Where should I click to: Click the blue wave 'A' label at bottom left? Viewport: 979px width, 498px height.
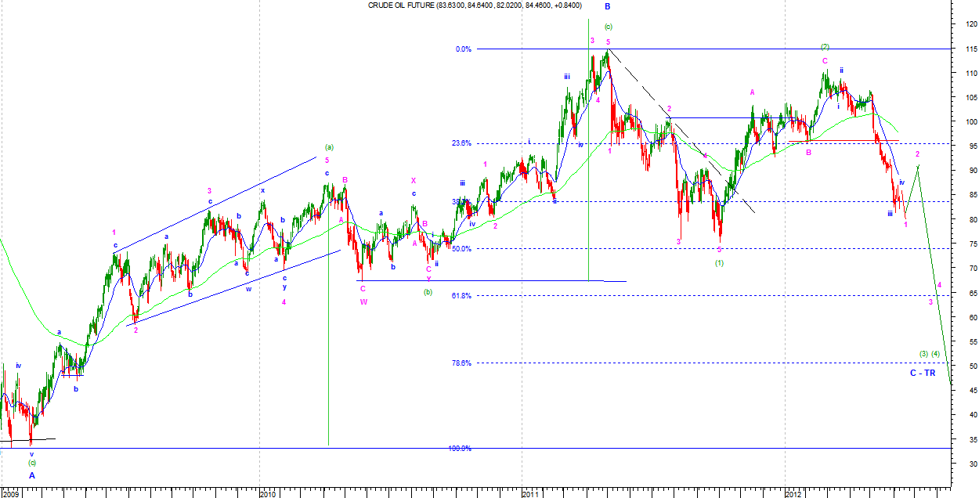click(32, 475)
